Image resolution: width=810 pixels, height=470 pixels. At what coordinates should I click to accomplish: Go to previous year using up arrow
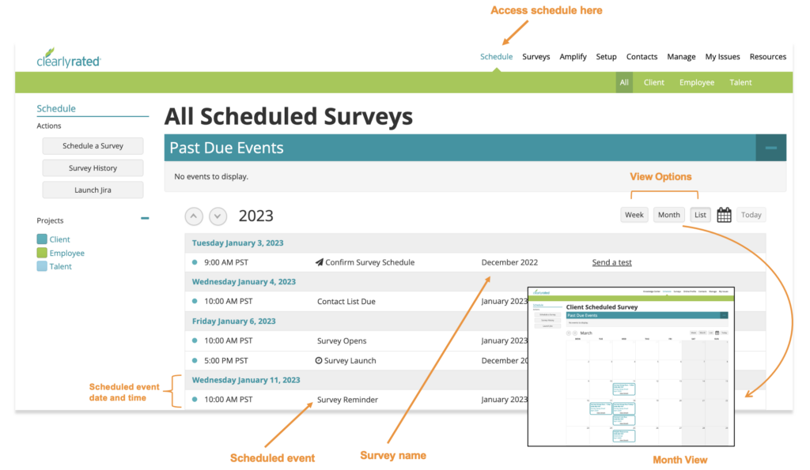click(x=194, y=216)
